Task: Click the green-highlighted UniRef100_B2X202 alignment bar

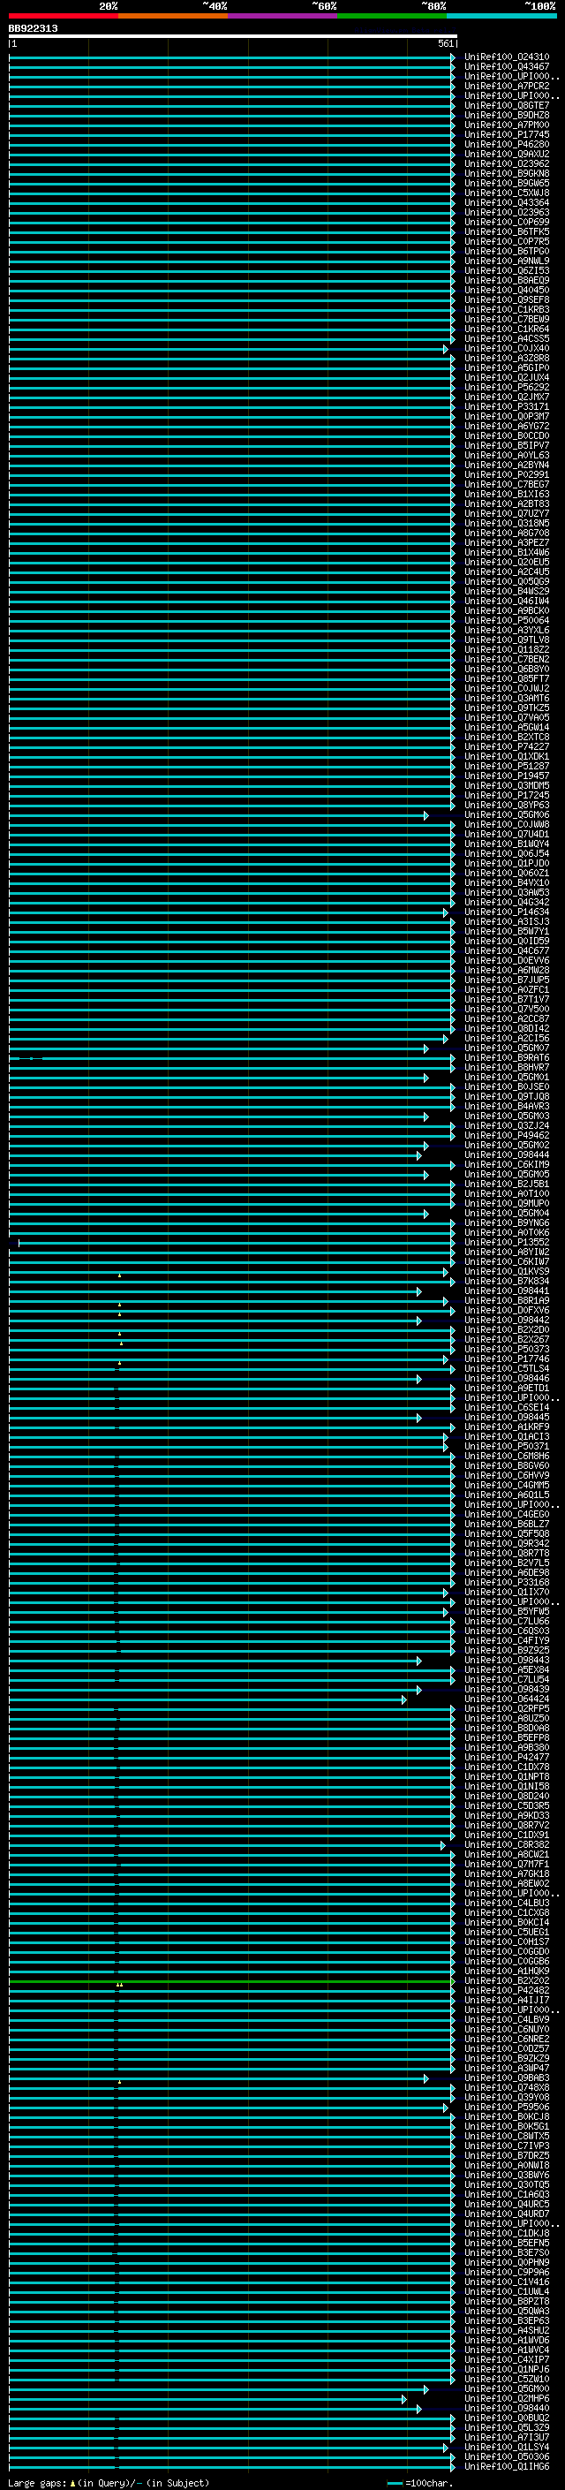Action: pos(230,1980)
